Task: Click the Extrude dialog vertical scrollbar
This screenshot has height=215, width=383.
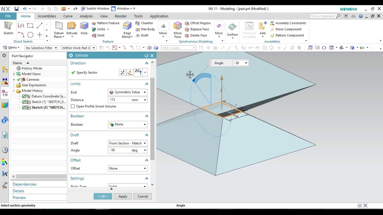Action: (x=152, y=119)
